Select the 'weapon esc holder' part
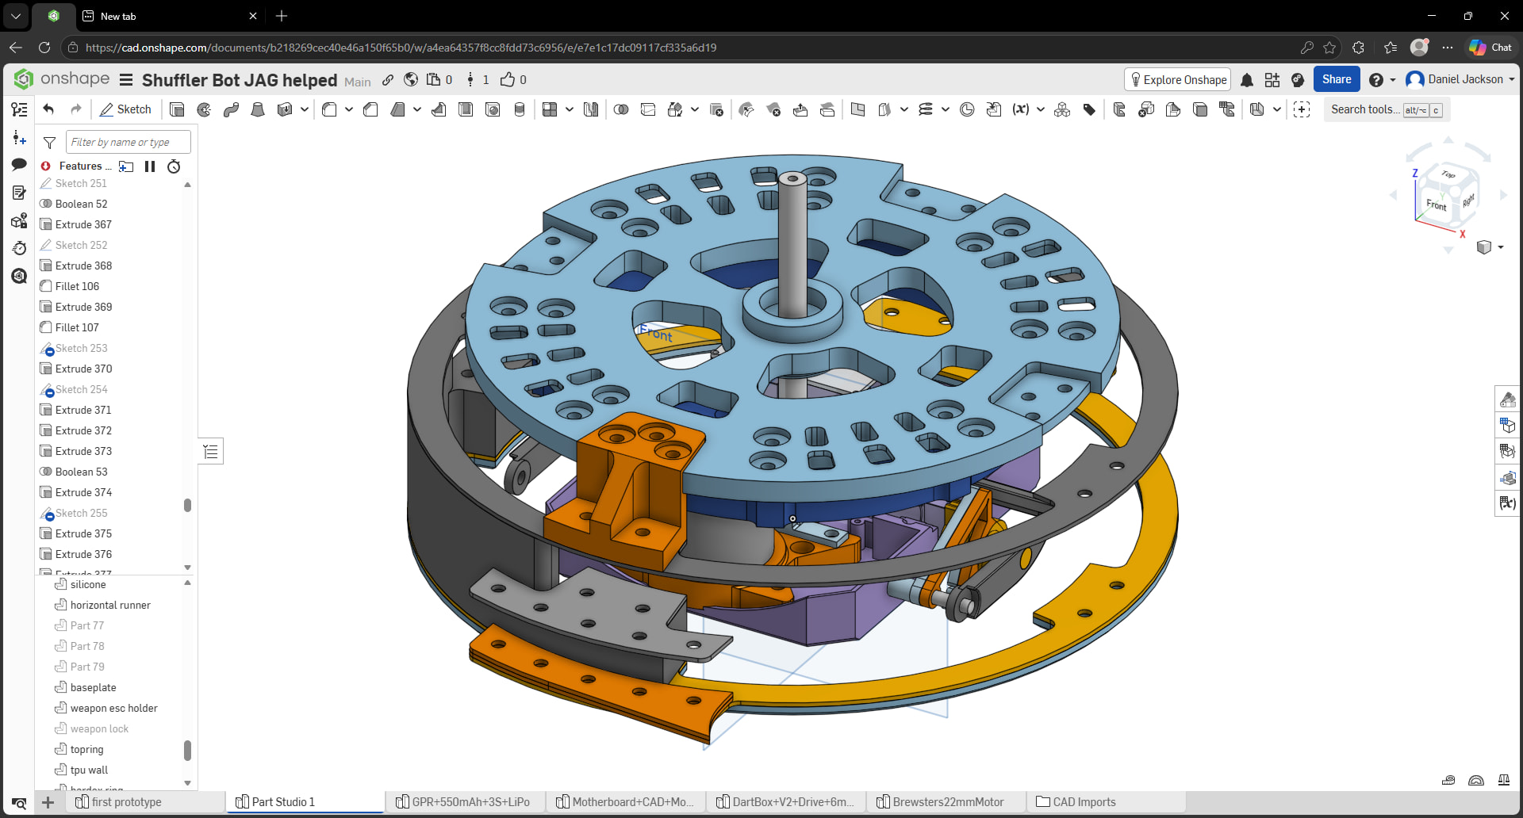This screenshot has height=818, width=1523. coord(113,708)
